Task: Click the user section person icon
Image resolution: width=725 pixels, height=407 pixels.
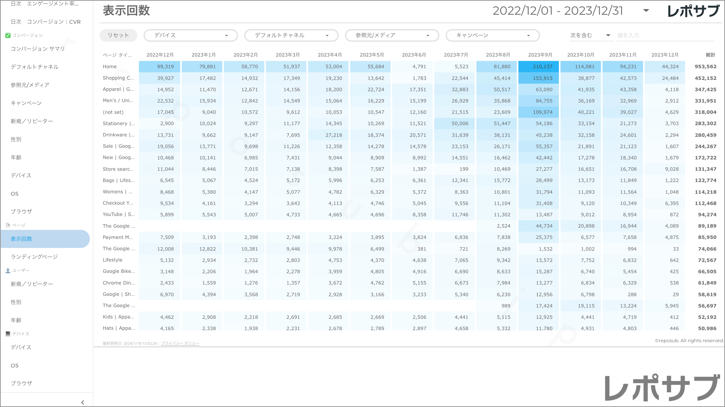Action: tap(8, 271)
